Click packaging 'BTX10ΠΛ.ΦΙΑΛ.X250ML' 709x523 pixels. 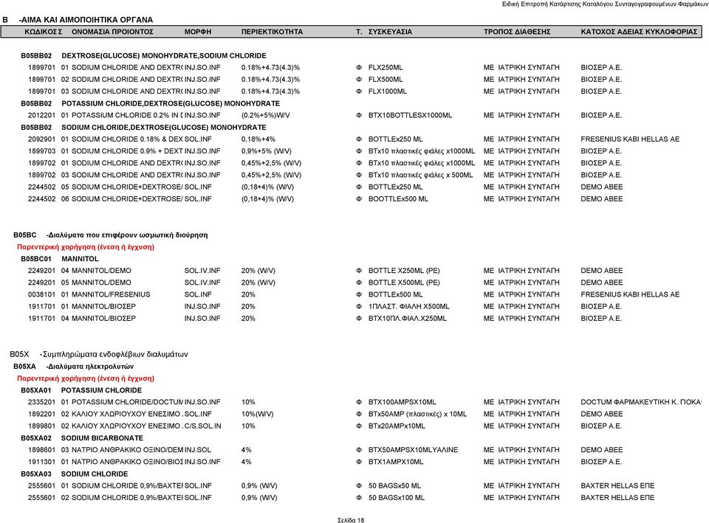click(408, 319)
